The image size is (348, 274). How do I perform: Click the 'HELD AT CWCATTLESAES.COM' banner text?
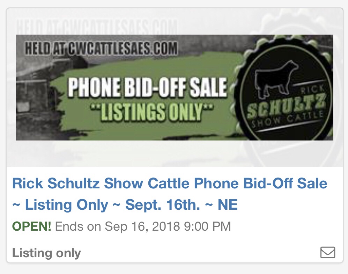point(101,49)
